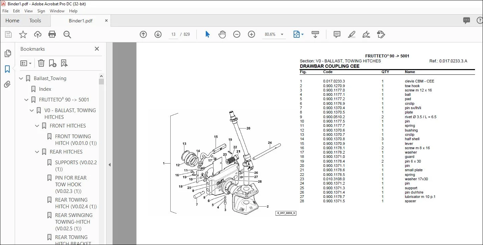Click the page number input field

tap(173, 34)
